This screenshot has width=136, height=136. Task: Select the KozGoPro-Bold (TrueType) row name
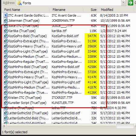pos(28,36)
